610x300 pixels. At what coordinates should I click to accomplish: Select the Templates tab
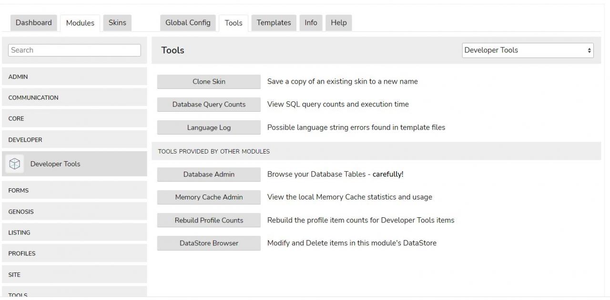click(x=274, y=23)
